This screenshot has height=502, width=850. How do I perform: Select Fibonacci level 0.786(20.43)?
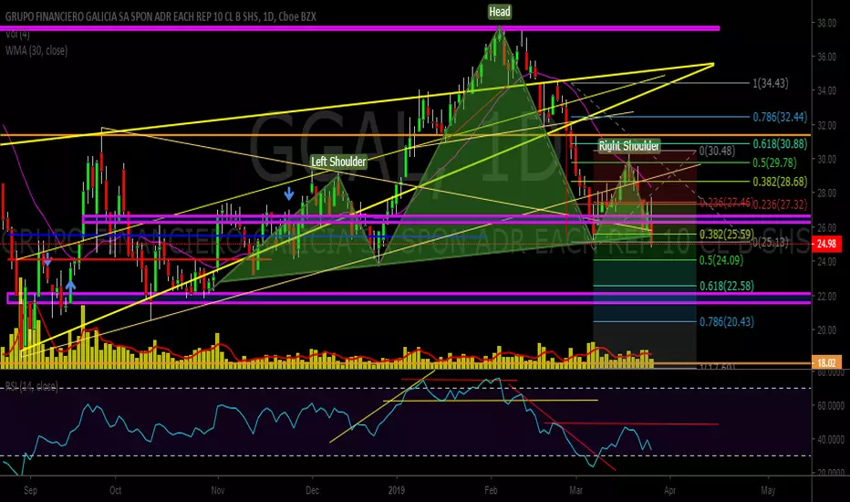[x=726, y=322]
